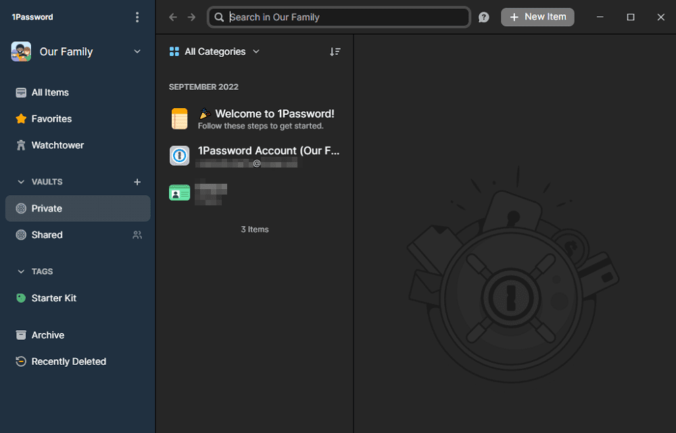
Task: Collapse the TAGS section
Action: [21, 272]
